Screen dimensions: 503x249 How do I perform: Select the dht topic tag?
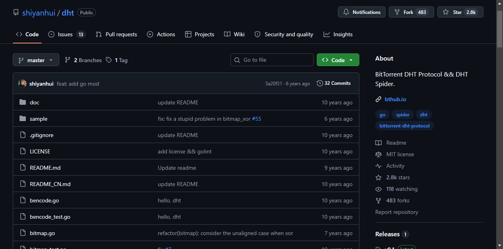click(424, 115)
